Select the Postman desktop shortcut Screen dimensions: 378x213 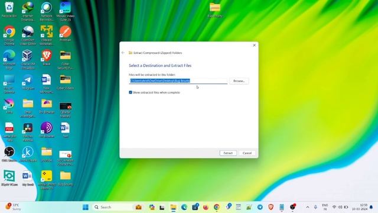pos(66,34)
